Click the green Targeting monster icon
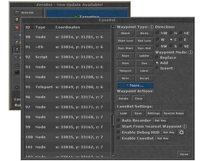The image size is (203, 161). tap(76, 16)
